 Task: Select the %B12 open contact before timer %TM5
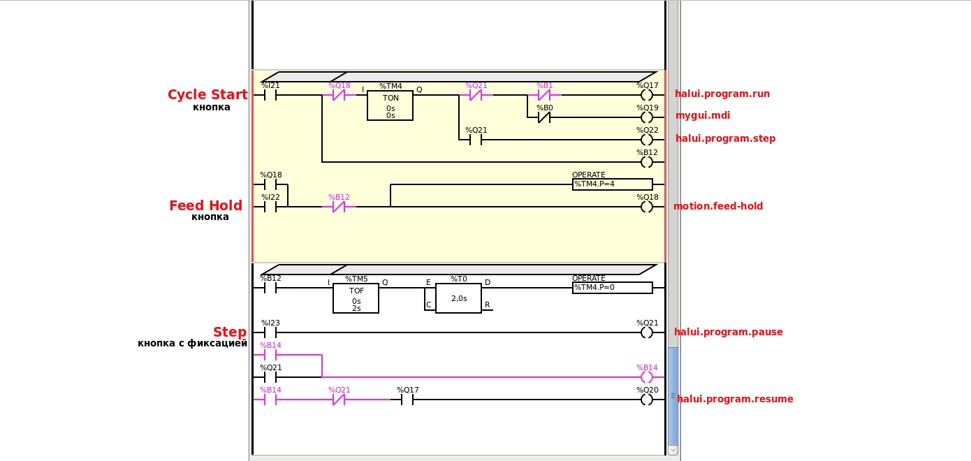(270, 288)
